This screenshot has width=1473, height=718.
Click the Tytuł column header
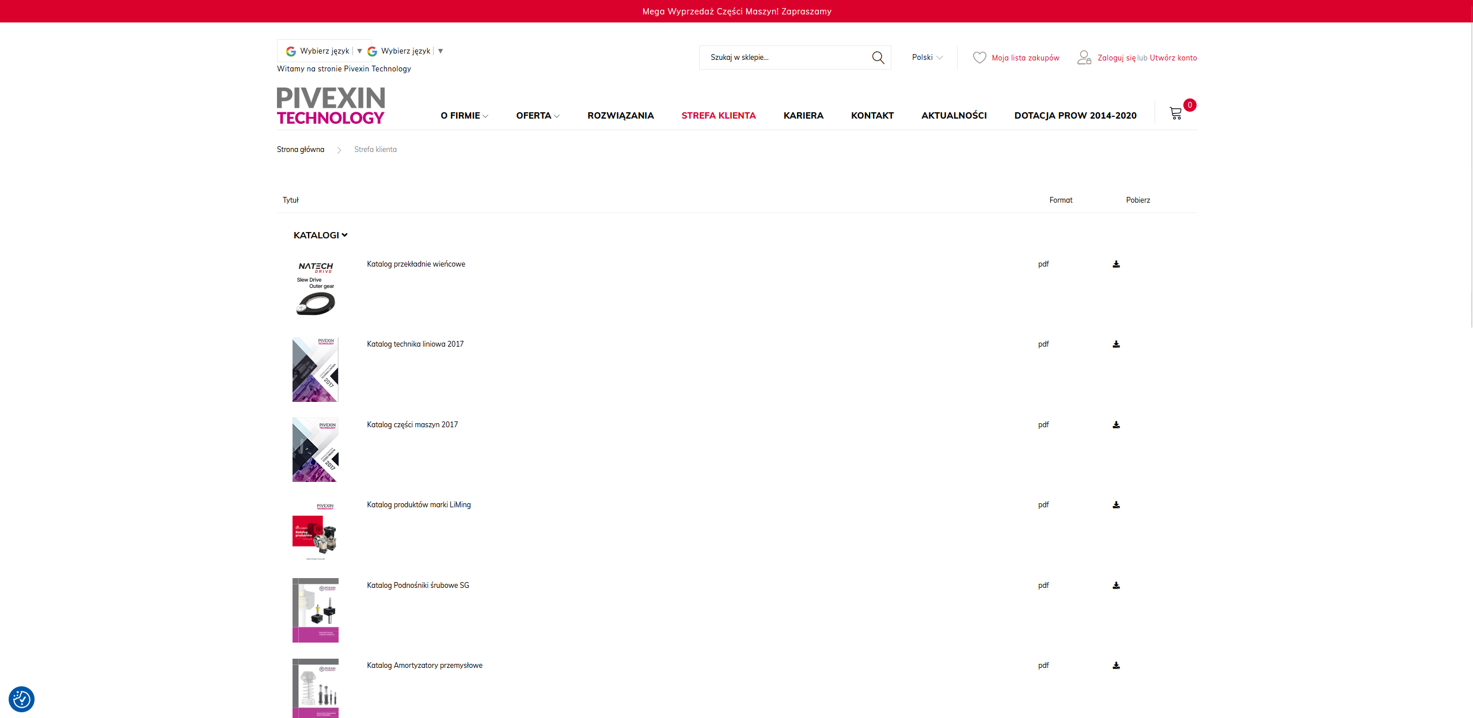tap(290, 200)
